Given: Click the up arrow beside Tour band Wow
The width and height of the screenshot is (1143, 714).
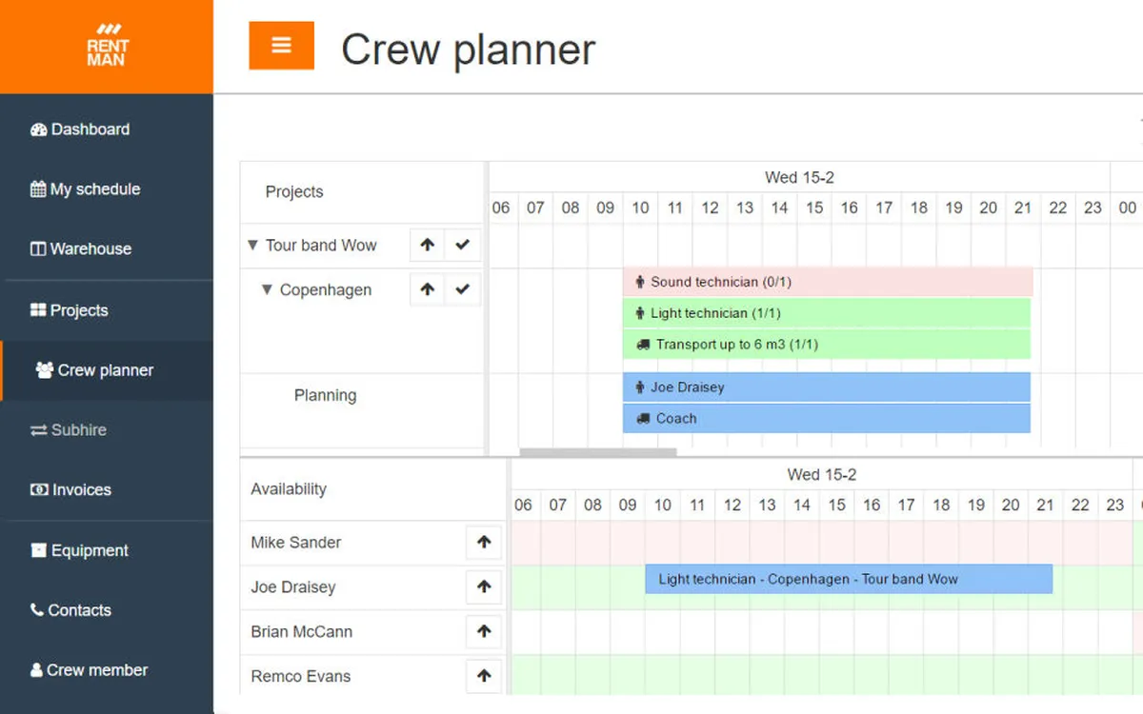Looking at the screenshot, I should [428, 245].
